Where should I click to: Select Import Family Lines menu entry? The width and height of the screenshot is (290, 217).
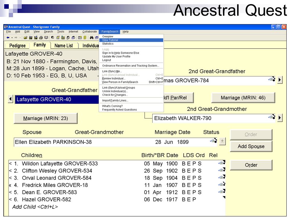pos(131,101)
